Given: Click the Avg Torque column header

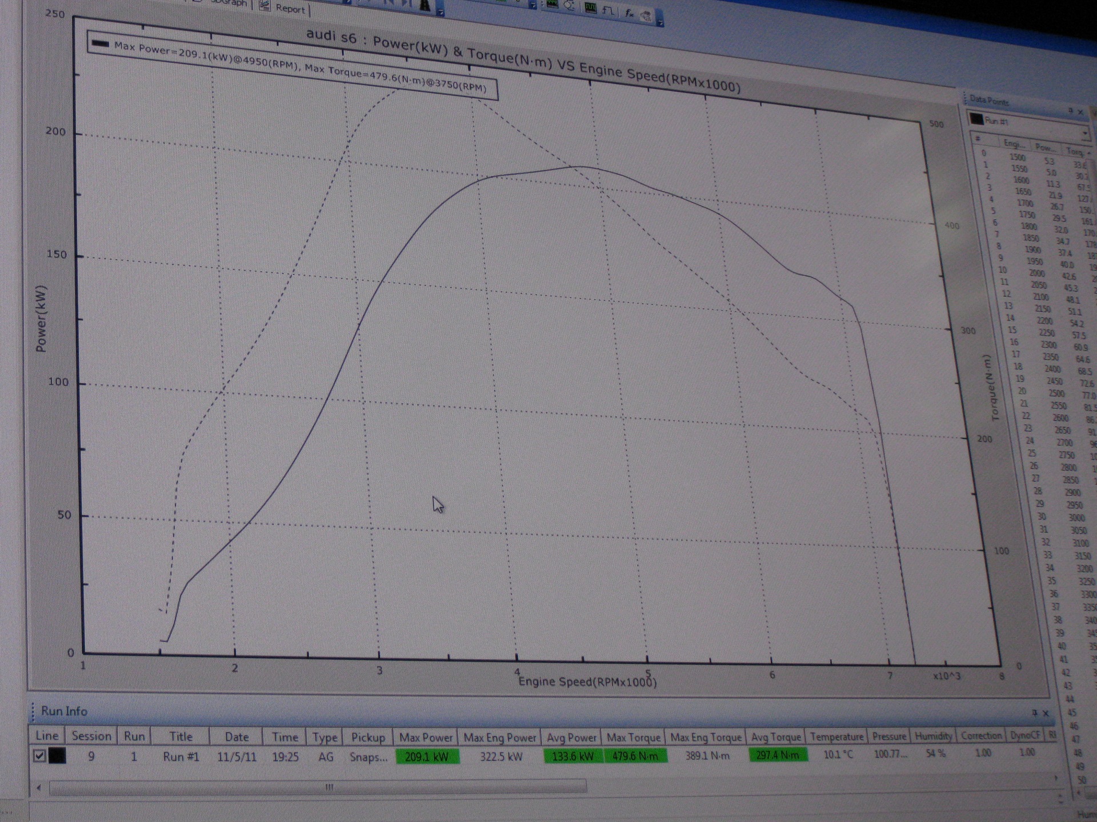Looking at the screenshot, I should tap(775, 737).
